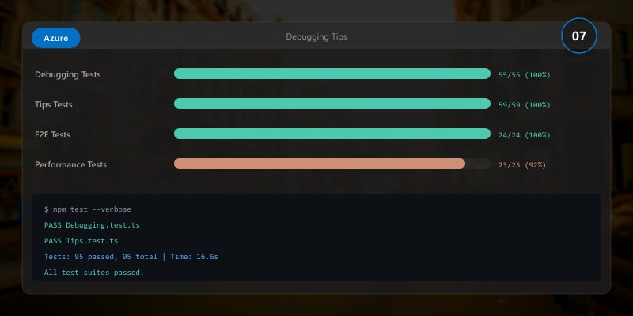This screenshot has width=633, height=316.
Task: Select the Debugging Tips title
Action: (316, 36)
